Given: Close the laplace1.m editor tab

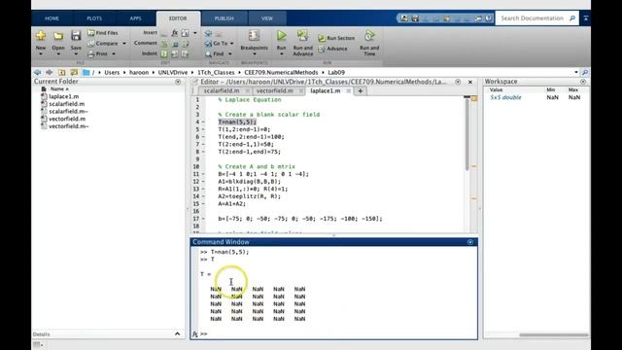Looking at the screenshot, I should (349, 90).
